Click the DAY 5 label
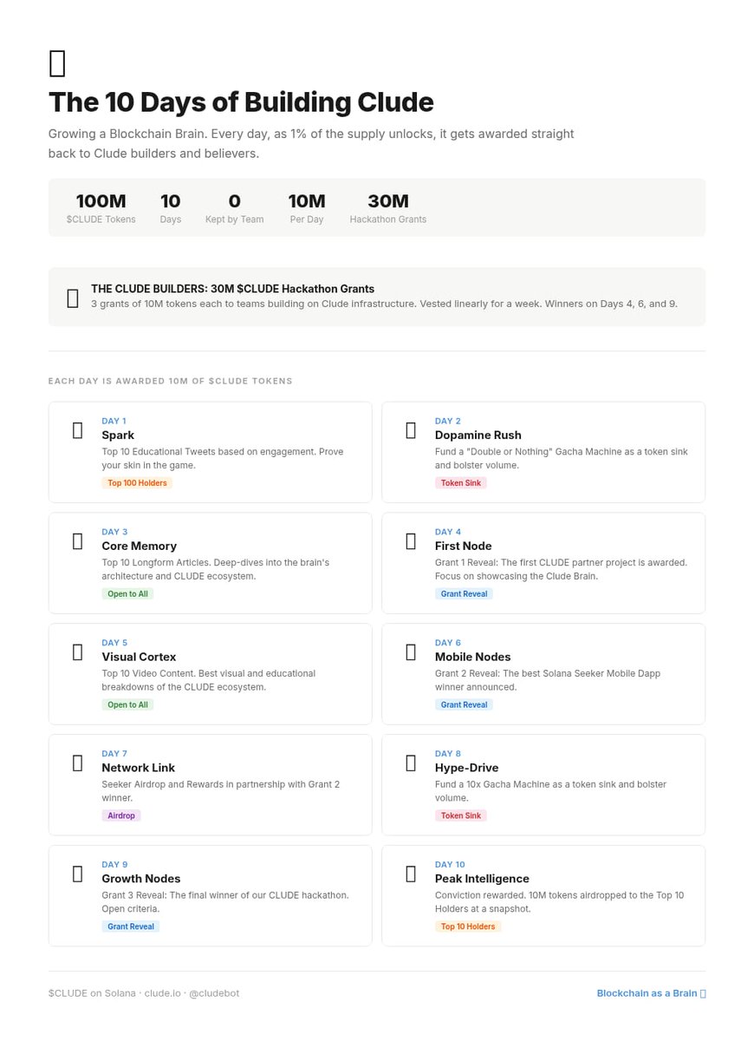This screenshot has height=1041, width=754. (x=114, y=643)
